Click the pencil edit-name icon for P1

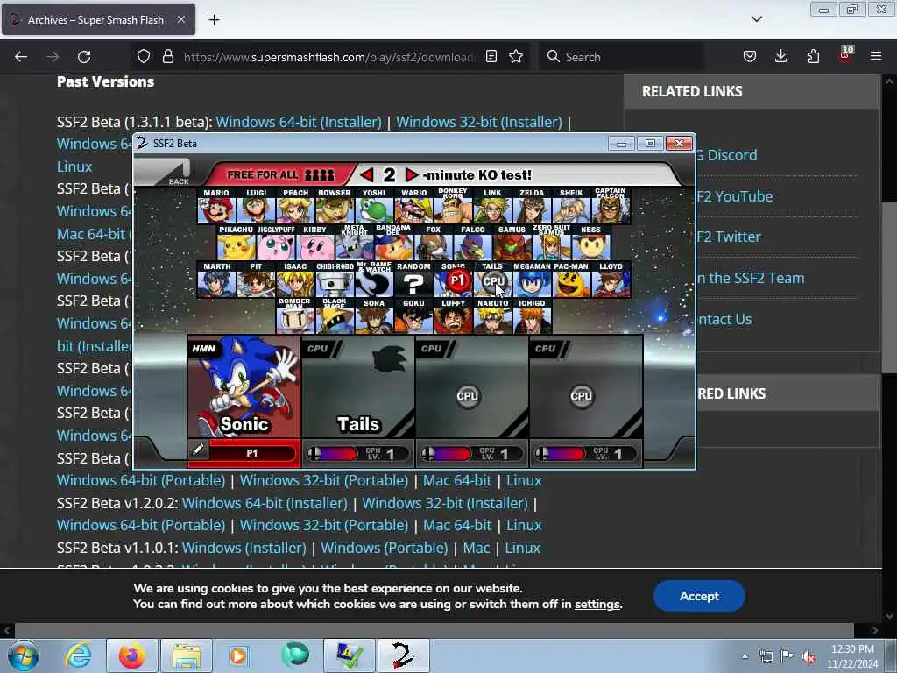click(198, 450)
